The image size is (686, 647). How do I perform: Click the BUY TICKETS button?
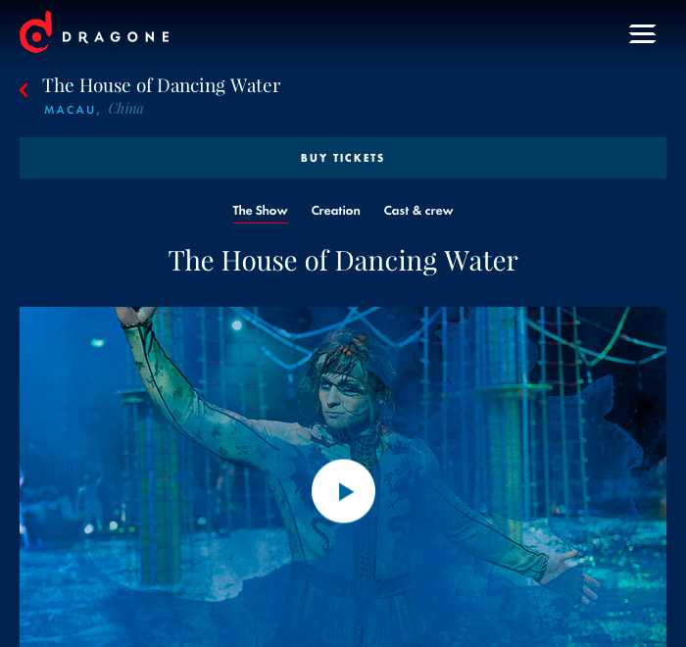(343, 158)
